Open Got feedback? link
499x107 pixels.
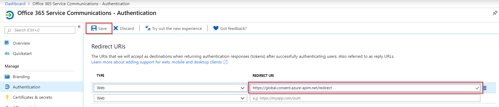point(233,29)
